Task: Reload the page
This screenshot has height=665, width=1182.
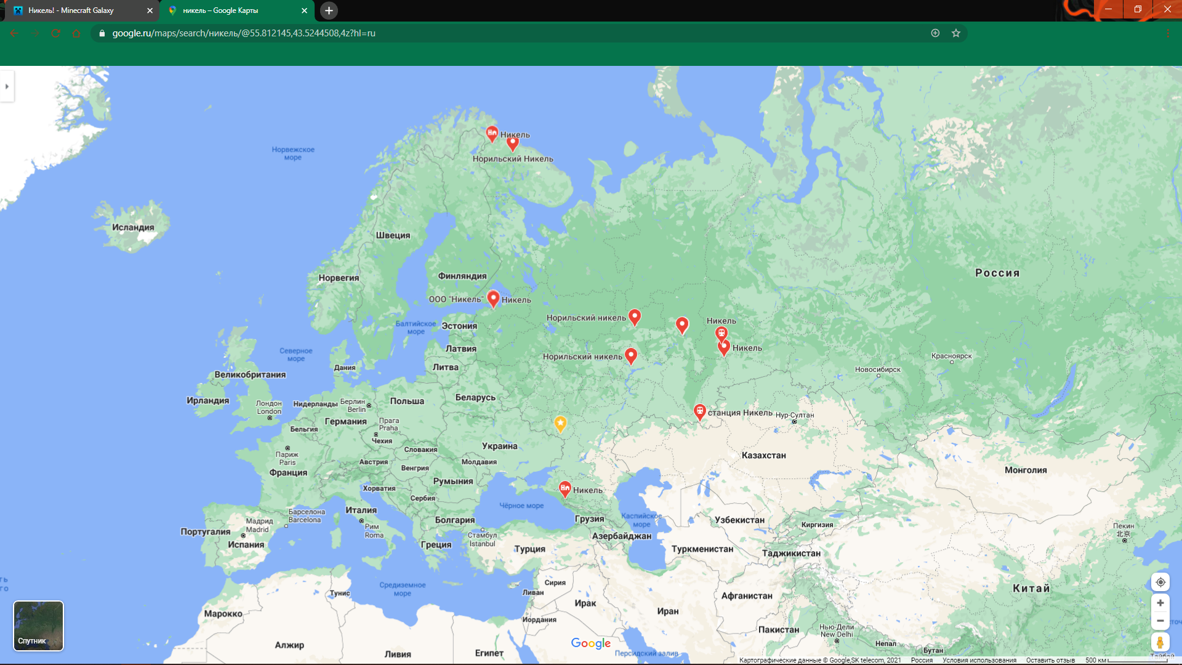Action: coord(55,33)
